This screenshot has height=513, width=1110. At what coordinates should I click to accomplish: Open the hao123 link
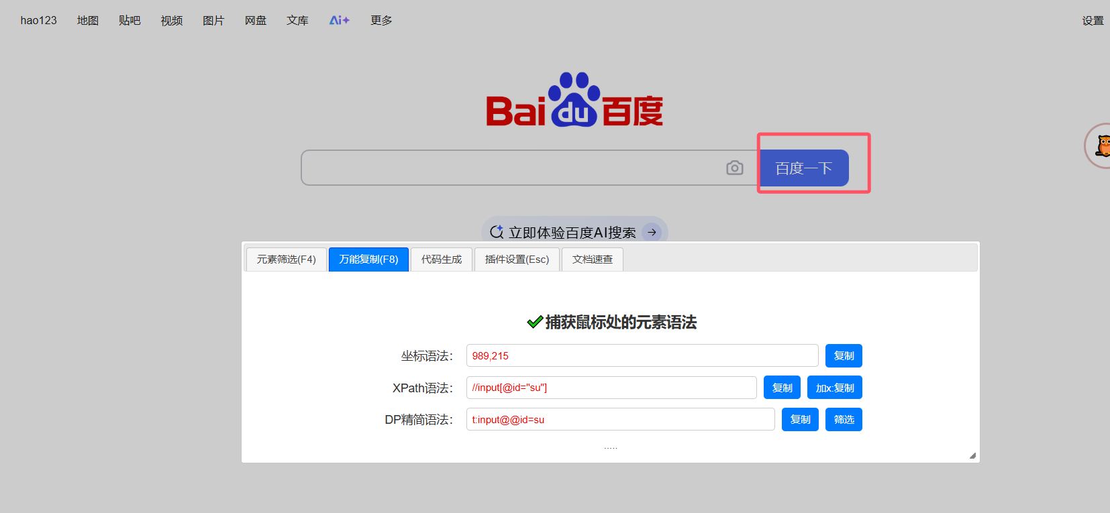39,20
